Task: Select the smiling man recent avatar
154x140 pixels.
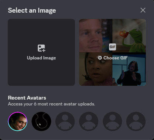Action: [x=17, y=121]
